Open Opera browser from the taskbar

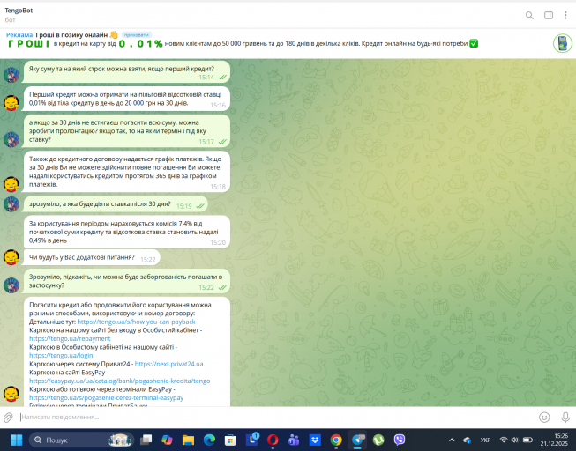[273, 440]
